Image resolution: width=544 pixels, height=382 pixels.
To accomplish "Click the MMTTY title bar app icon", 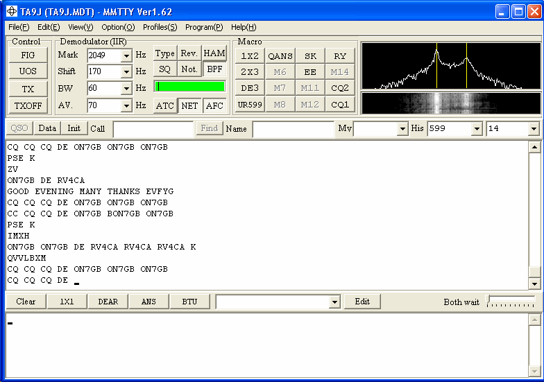I will [11, 11].
